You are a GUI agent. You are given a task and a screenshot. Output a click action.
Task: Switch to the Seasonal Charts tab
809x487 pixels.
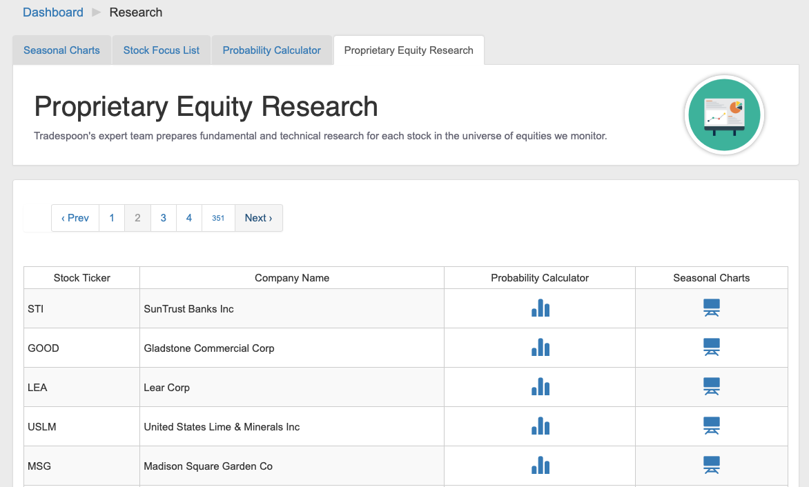[62, 50]
